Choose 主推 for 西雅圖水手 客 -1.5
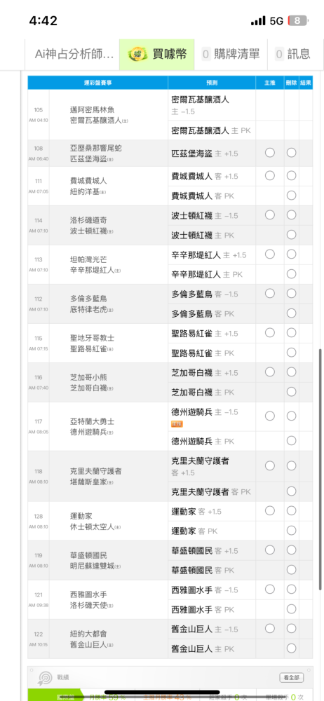 point(270,590)
